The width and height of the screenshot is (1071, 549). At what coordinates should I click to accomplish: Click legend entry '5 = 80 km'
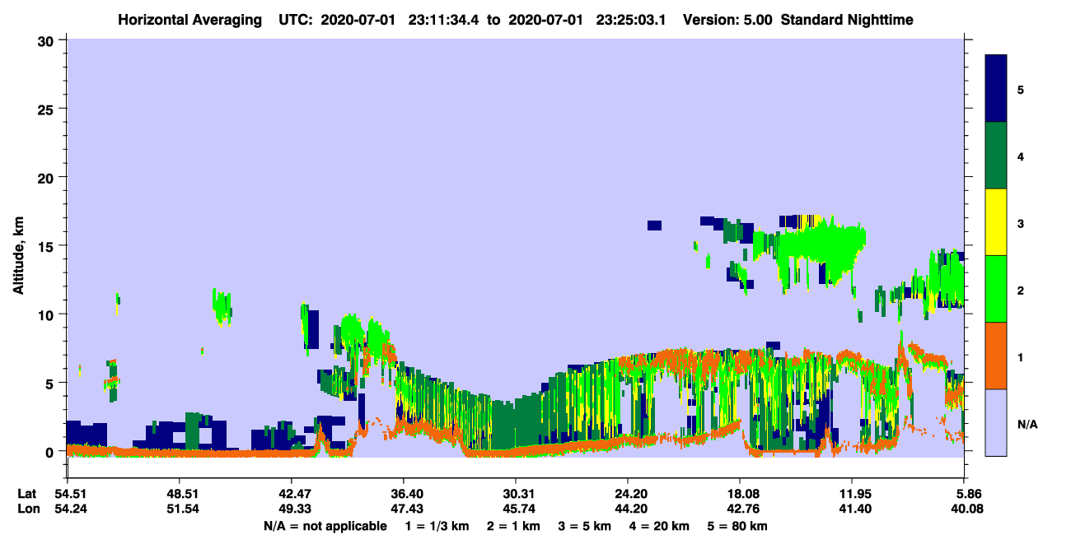tap(737, 526)
